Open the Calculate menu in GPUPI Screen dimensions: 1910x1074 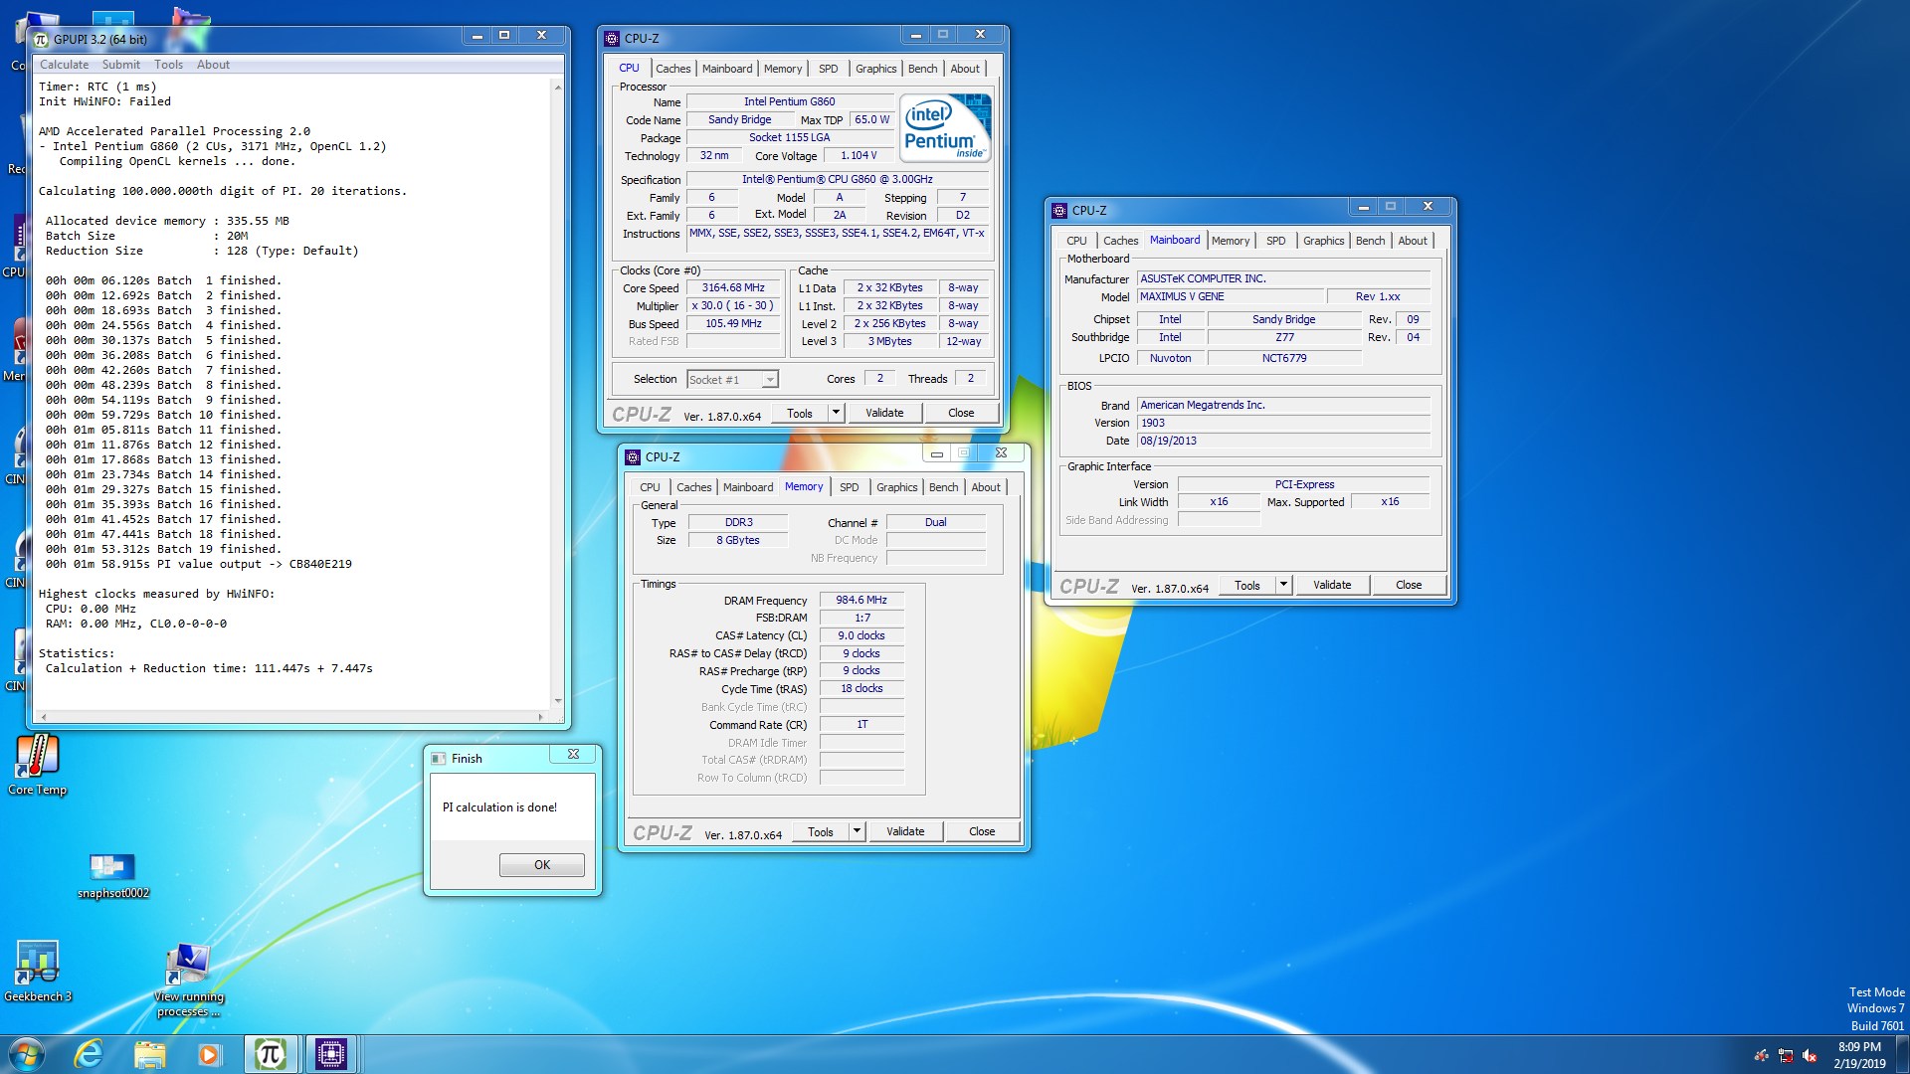65,65
